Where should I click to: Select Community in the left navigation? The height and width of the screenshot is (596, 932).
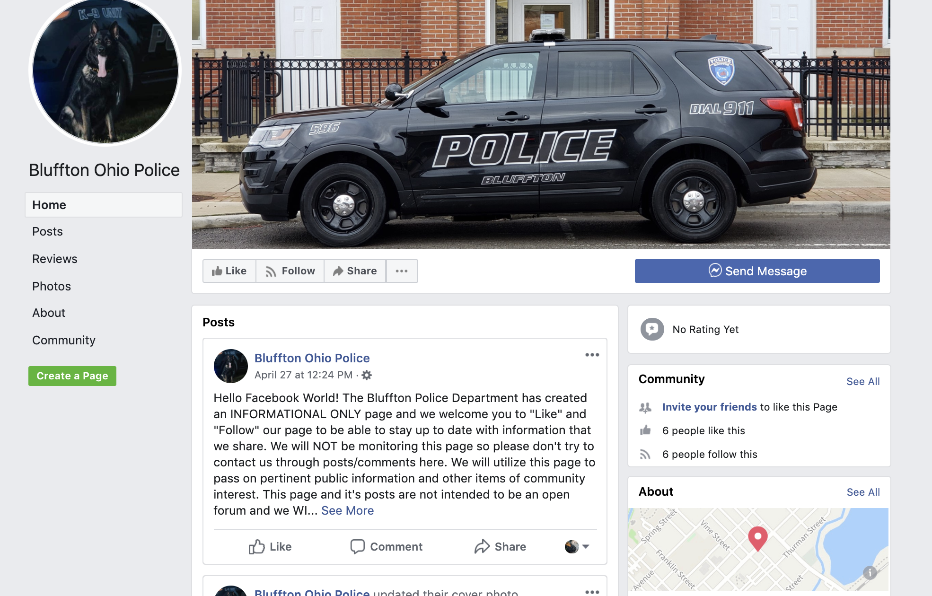pos(64,340)
